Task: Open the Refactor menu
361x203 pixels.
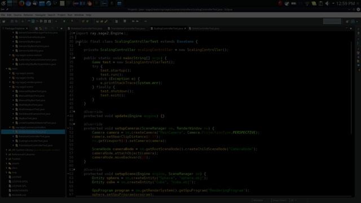Action: click(x=28, y=15)
